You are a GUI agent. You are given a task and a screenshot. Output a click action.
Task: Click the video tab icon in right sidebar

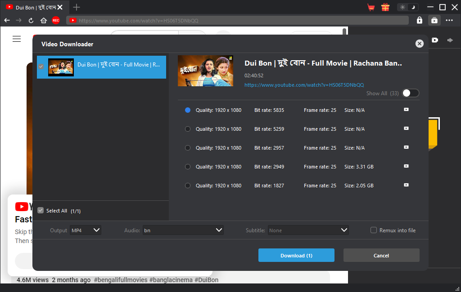click(435, 40)
